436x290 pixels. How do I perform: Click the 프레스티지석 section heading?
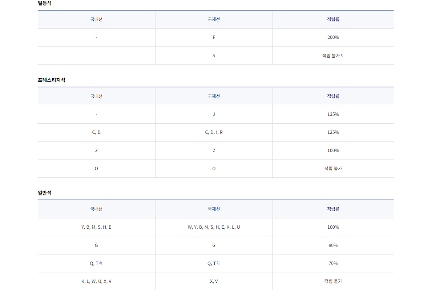(x=52, y=80)
